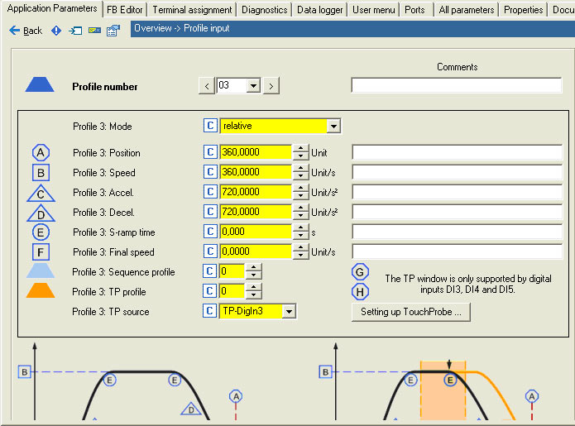Click the properties sheet toolbar icon

pos(113,31)
